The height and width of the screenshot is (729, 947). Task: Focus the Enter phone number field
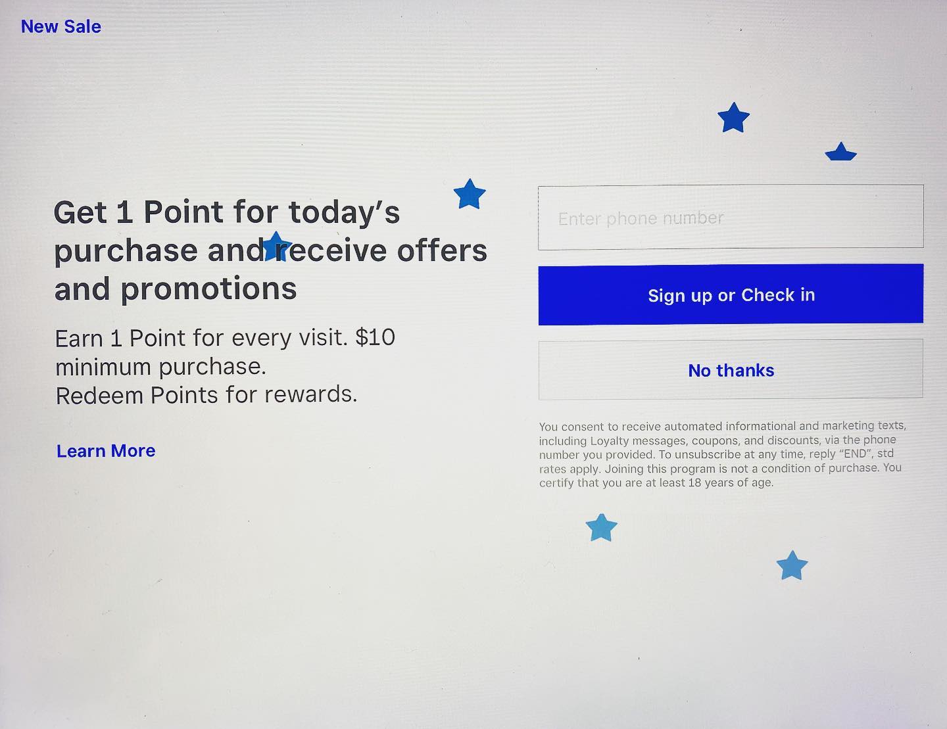tap(730, 218)
